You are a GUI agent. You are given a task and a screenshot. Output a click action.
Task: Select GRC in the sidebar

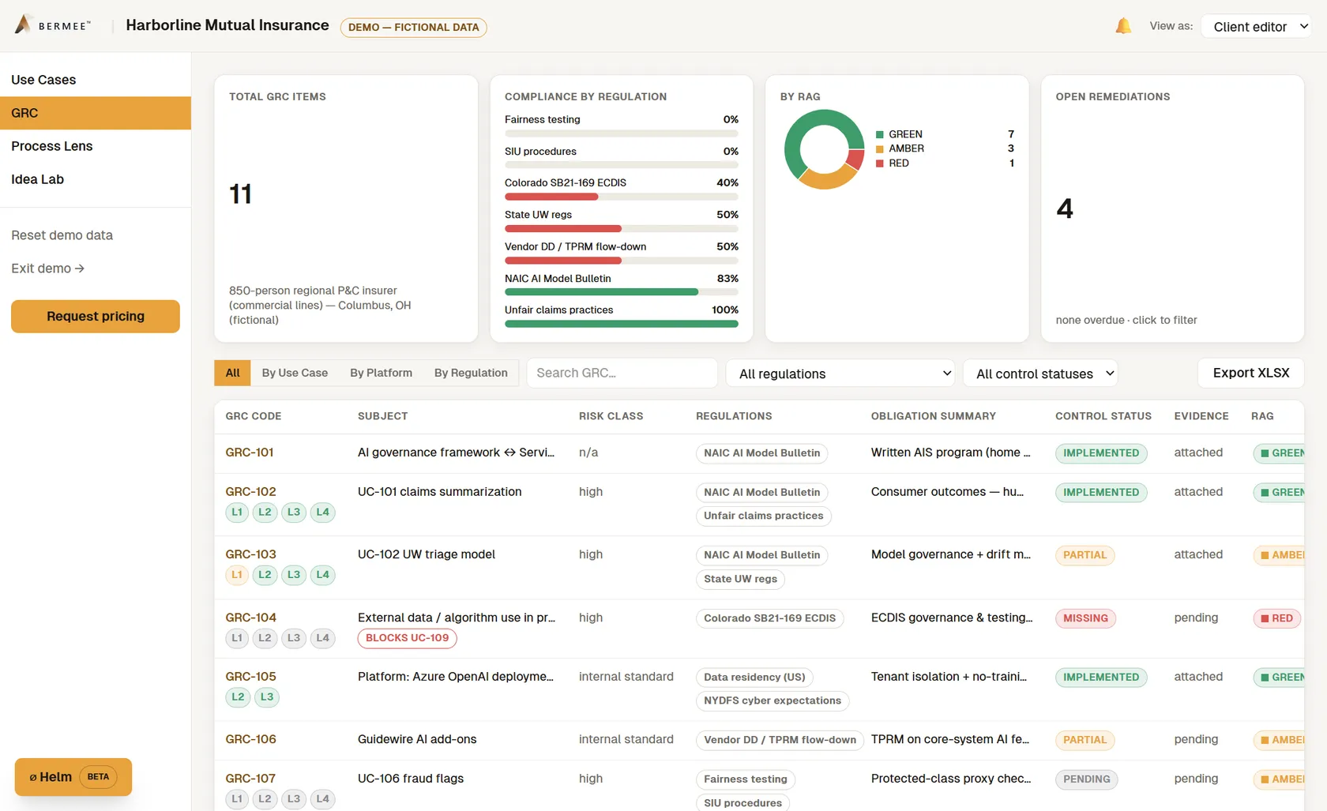pyautogui.click(x=96, y=113)
